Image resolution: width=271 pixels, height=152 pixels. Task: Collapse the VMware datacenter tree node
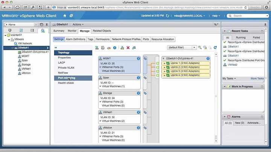[x=9, y=40]
